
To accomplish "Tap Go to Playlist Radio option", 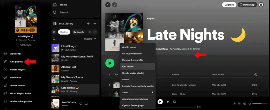I will click(x=17, y=94).
